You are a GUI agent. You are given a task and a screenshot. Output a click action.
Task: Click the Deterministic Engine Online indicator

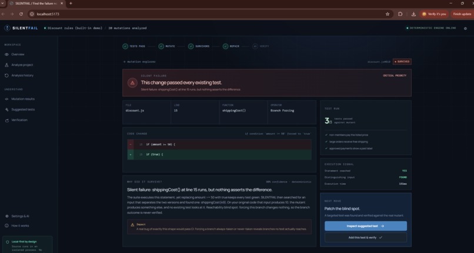(x=431, y=28)
